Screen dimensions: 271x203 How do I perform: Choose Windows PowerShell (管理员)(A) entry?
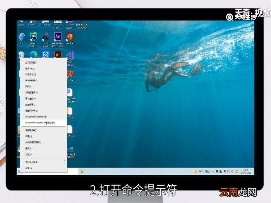[x=43, y=123]
